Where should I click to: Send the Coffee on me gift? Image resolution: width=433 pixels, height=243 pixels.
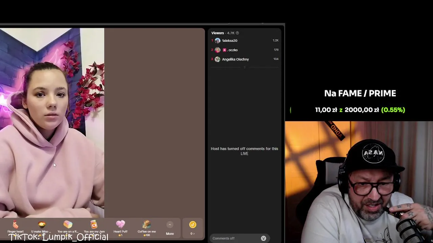(x=146, y=227)
